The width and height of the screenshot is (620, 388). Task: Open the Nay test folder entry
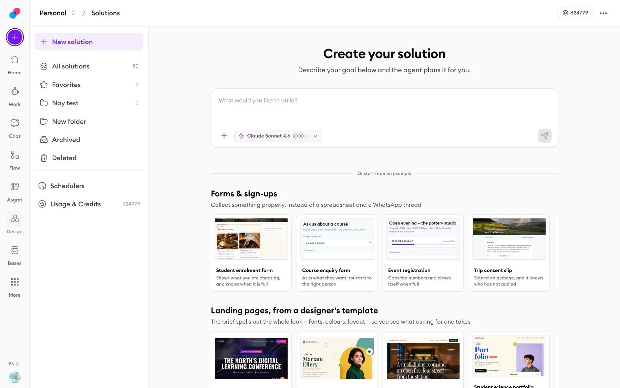[x=89, y=103]
